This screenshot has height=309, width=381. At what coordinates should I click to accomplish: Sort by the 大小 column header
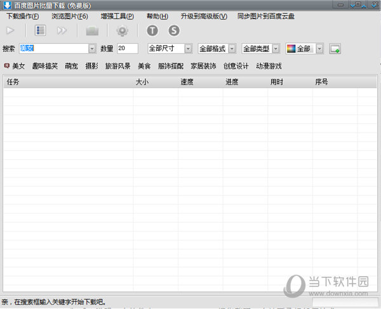[156, 82]
